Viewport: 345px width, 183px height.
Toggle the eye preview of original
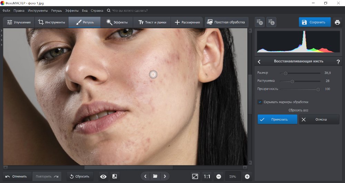[x=103, y=176]
